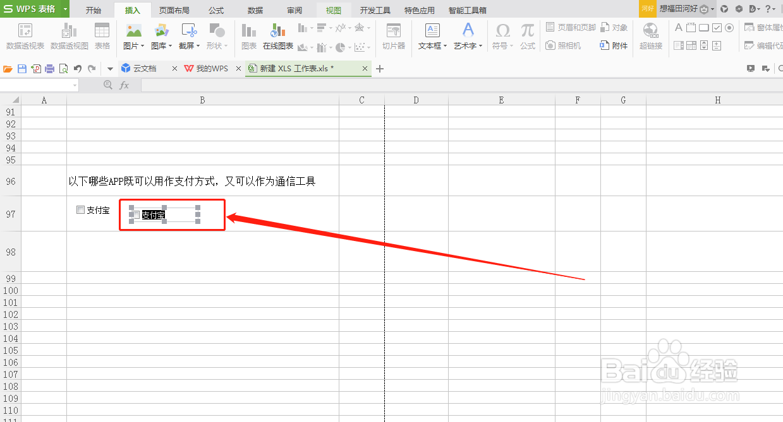Expand the WPS 表格 application menu arrow
Image resolution: width=783 pixels, height=422 pixels.
[65, 9]
